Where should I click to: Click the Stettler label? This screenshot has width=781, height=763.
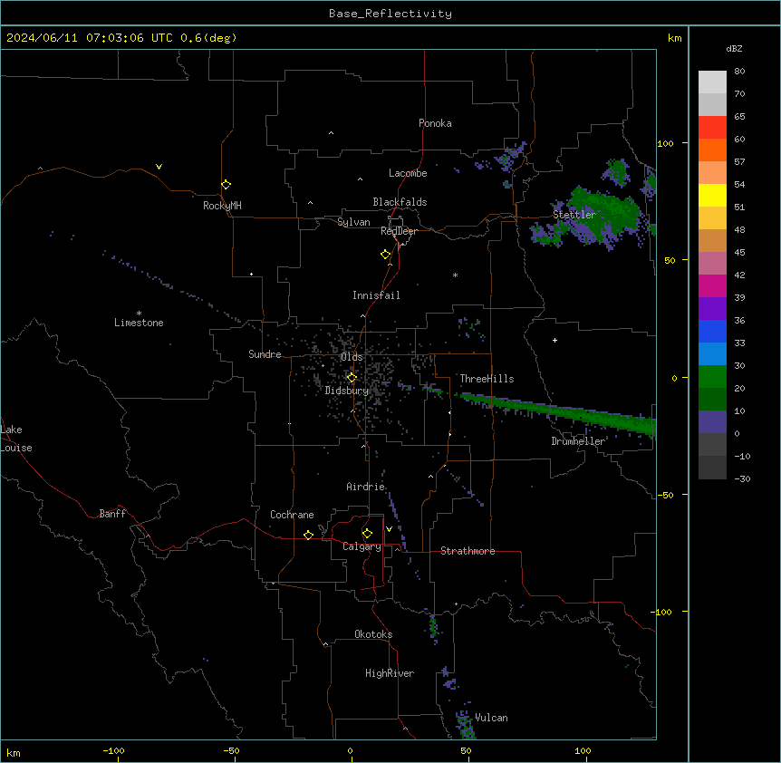[x=574, y=215]
